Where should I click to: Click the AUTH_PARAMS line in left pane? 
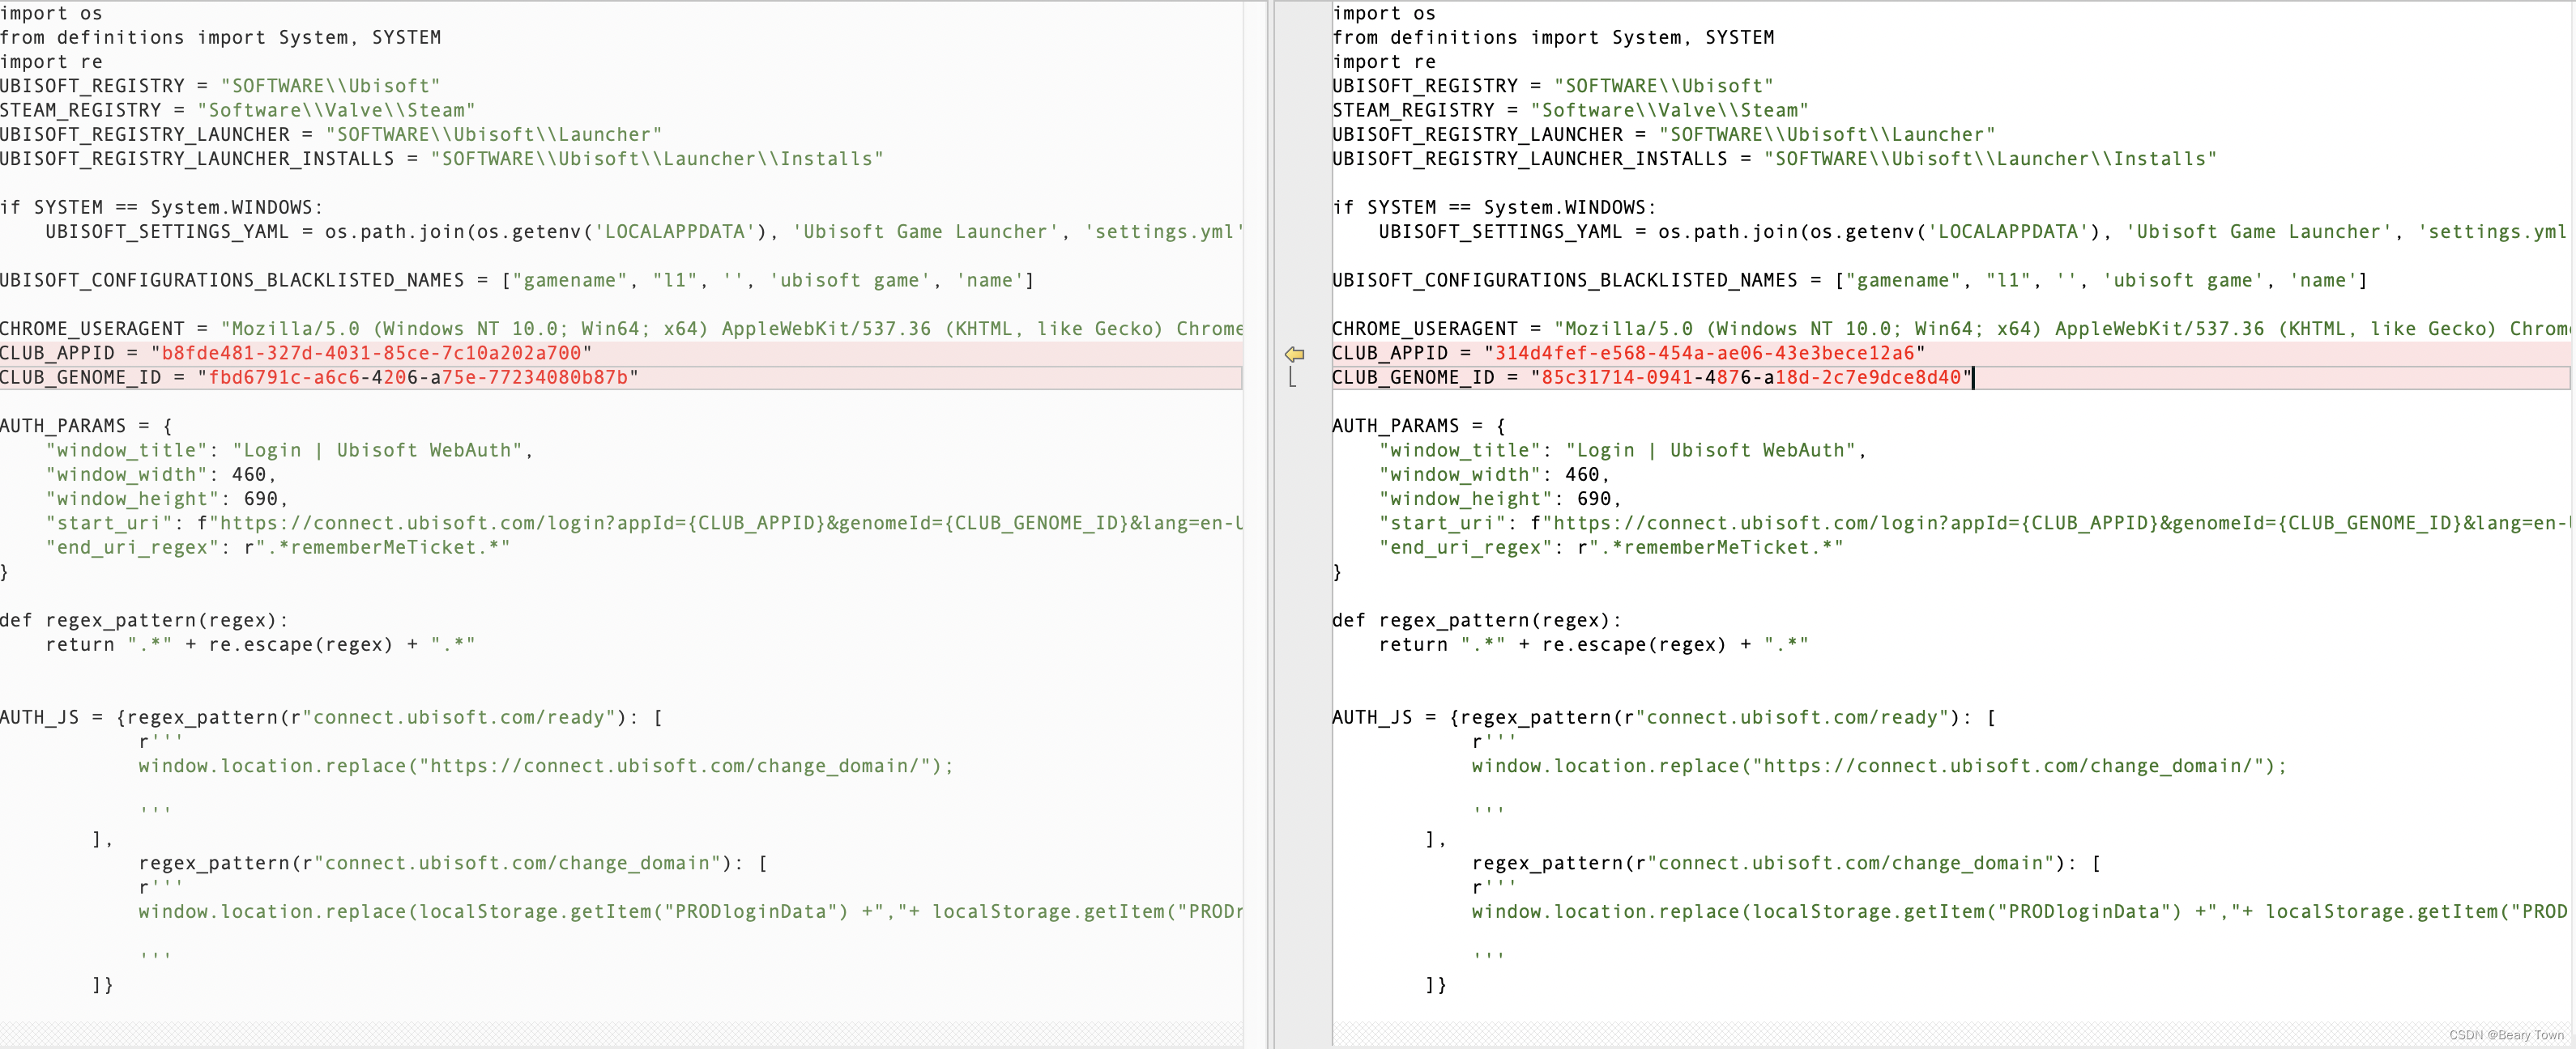point(86,426)
